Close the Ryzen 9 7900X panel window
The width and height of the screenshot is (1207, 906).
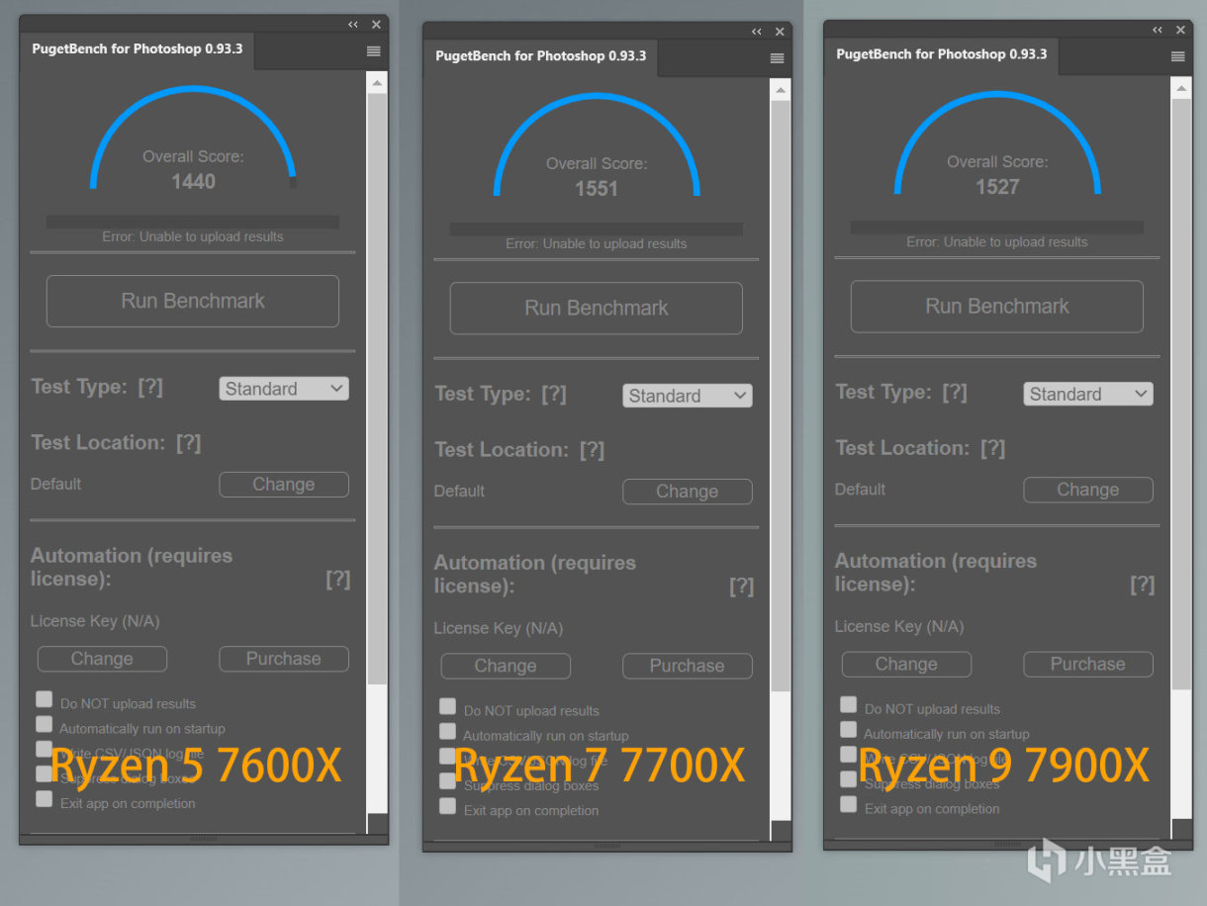[x=1180, y=30]
